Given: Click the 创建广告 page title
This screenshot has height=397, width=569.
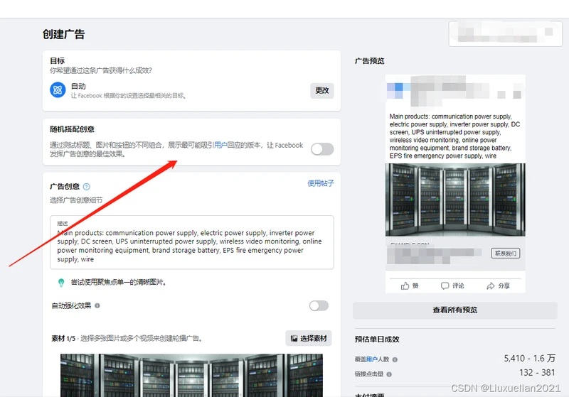Looking at the screenshot, I should point(63,34).
